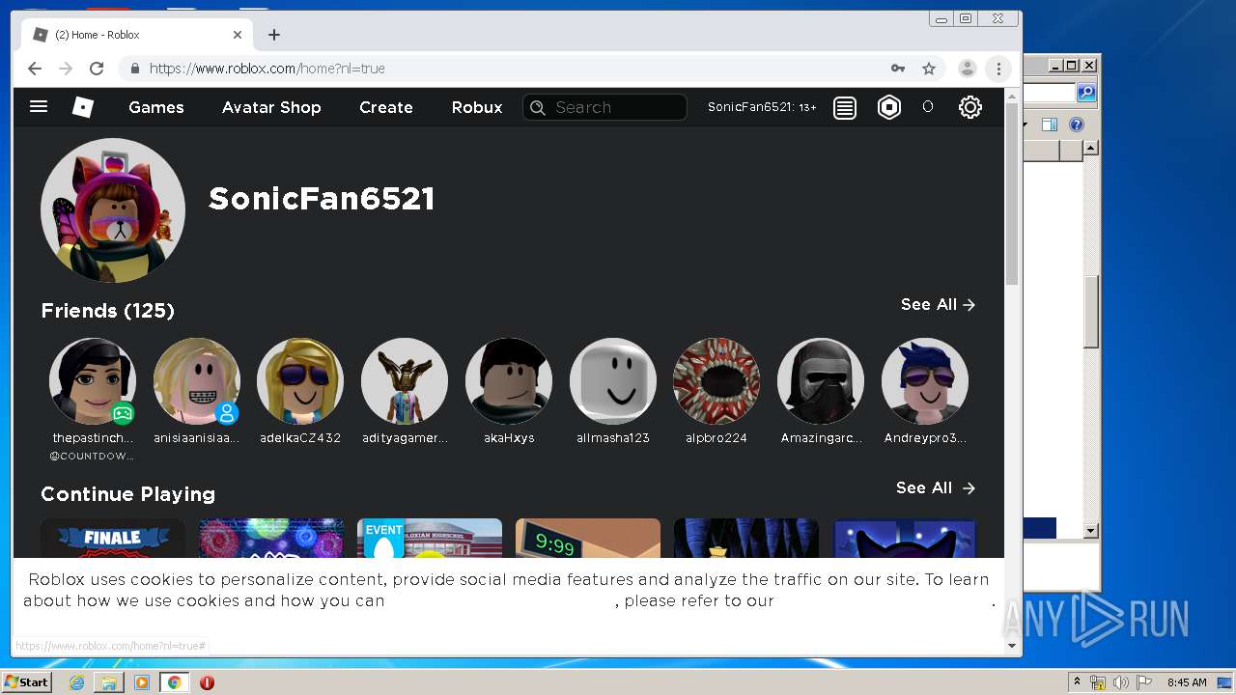Open the volume tray icon

[1120, 682]
